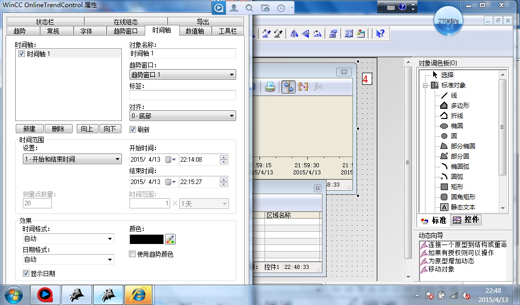Open the 日期格式 dropdown
Viewport: 520px width, 305px height.
69,260
